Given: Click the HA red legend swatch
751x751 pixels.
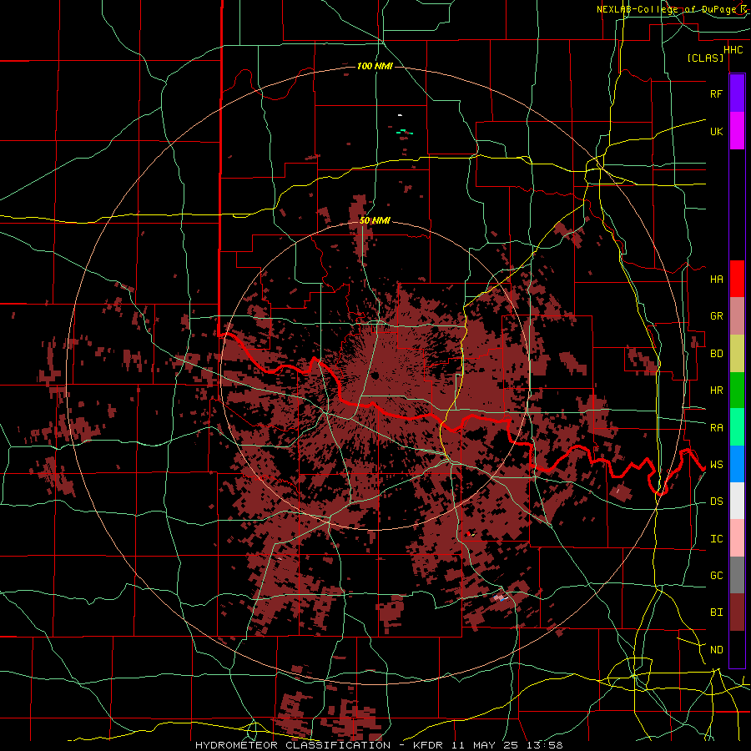Looking at the screenshot, I should [737, 279].
